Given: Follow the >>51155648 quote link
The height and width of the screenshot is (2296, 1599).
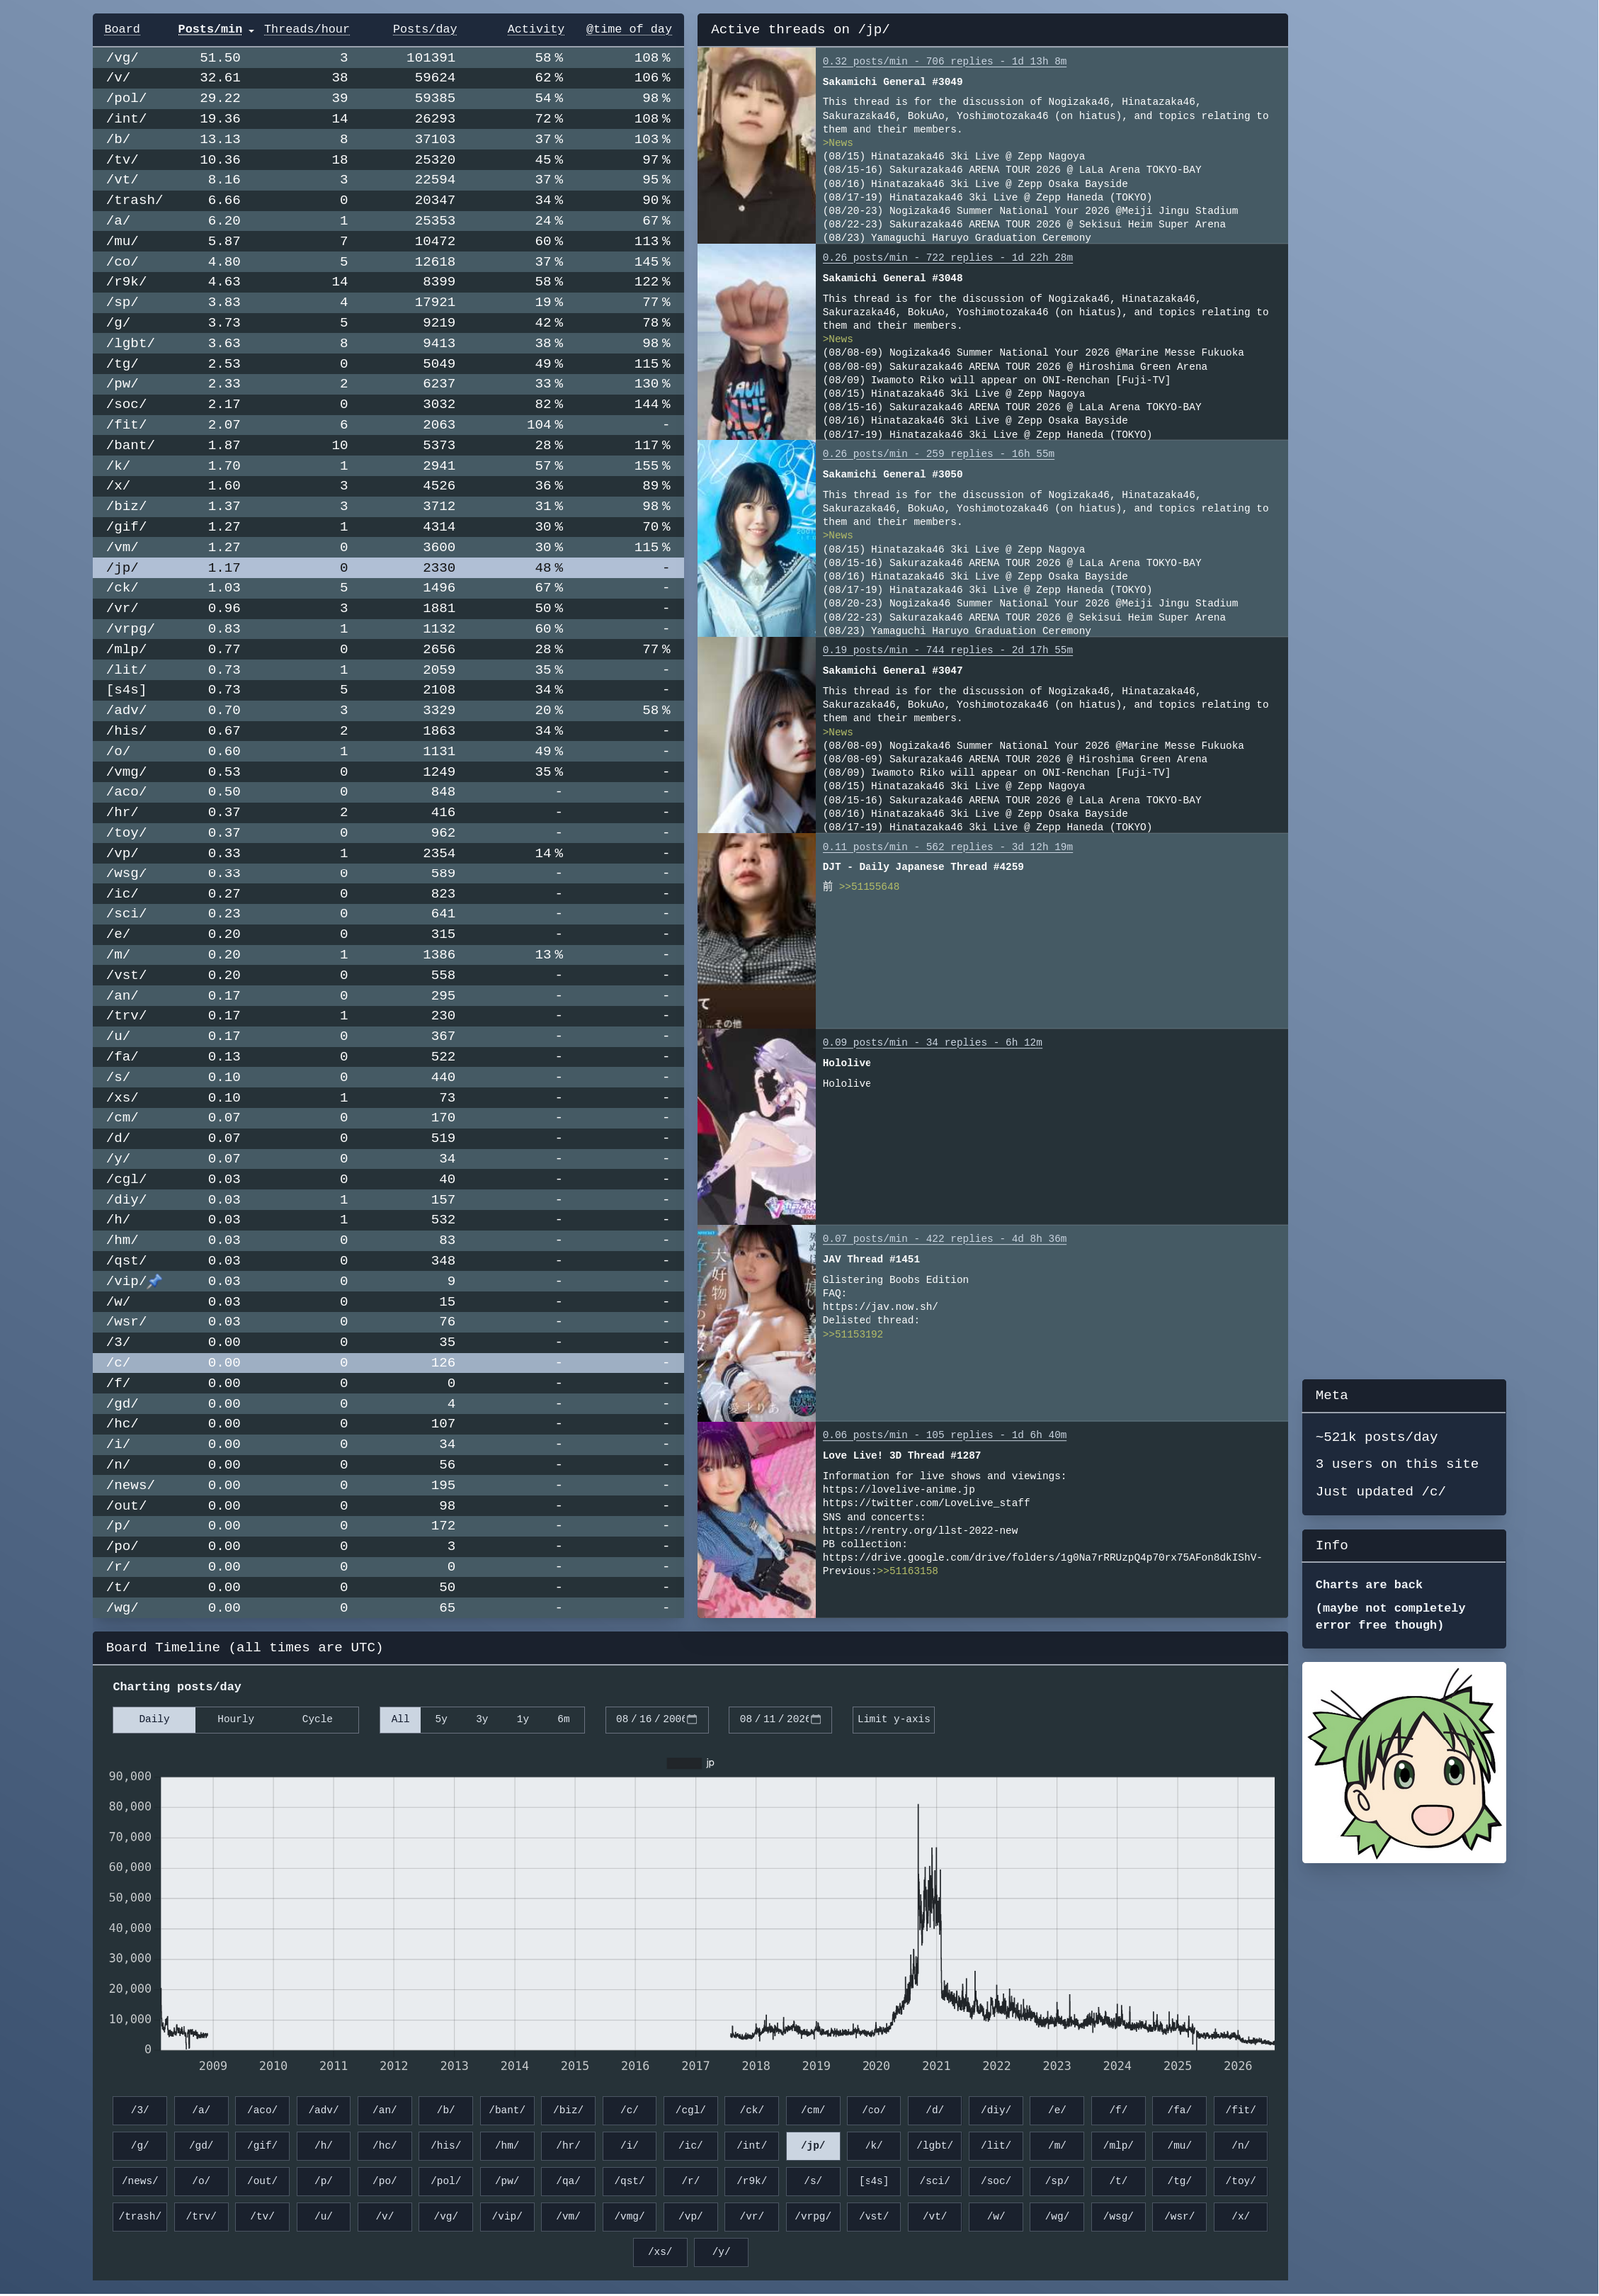Looking at the screenshot, I should [868, 887].
